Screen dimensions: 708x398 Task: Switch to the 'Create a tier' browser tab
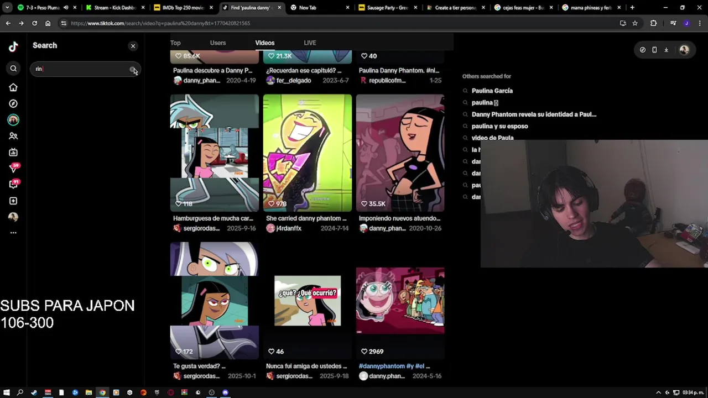pyautogui.click(x=455, y=8)
